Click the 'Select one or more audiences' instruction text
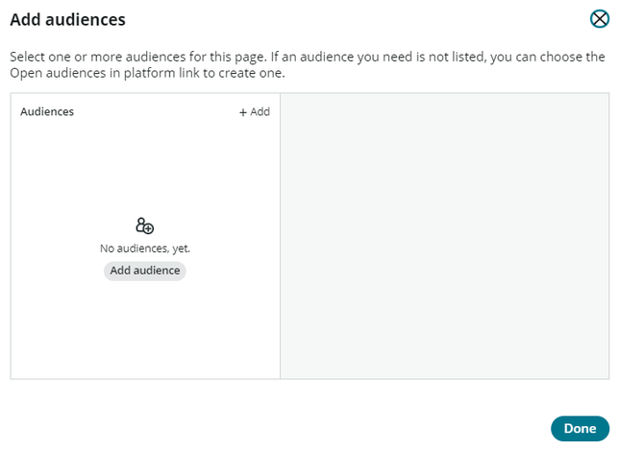Screen dimensions: 619x450 (x=308, y=64)
